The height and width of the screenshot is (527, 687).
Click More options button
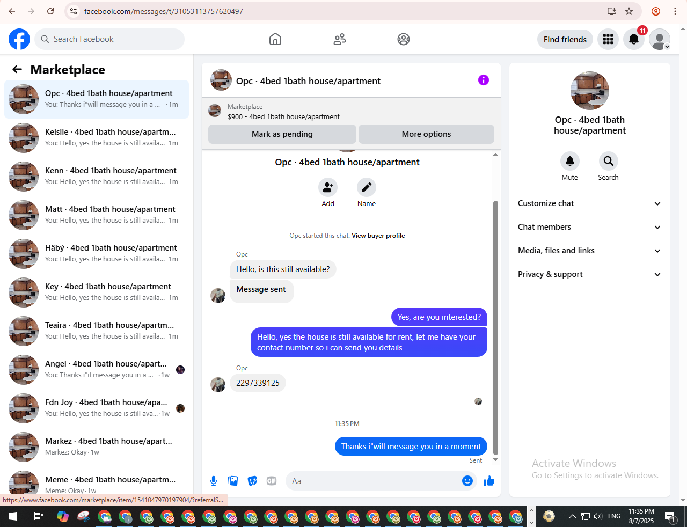(426, 134)
